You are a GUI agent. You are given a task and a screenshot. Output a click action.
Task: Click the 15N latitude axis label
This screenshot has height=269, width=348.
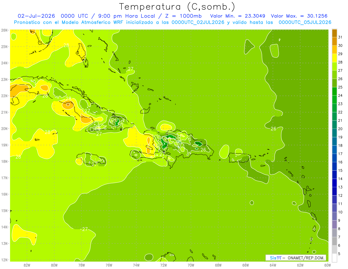[x=4, y=210]
